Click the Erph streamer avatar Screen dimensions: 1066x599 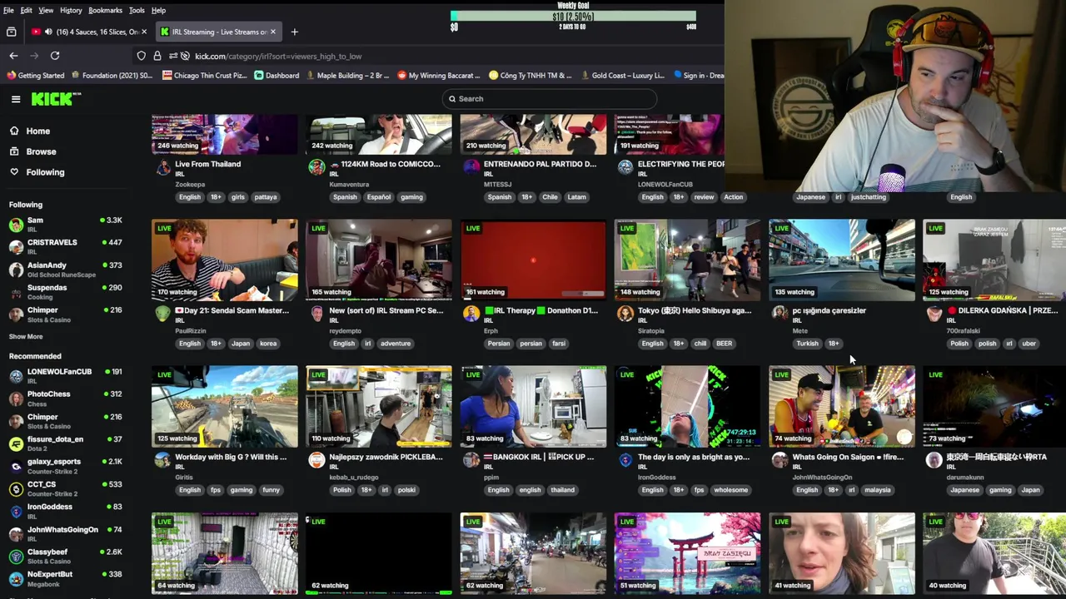[x=471, y=313]
